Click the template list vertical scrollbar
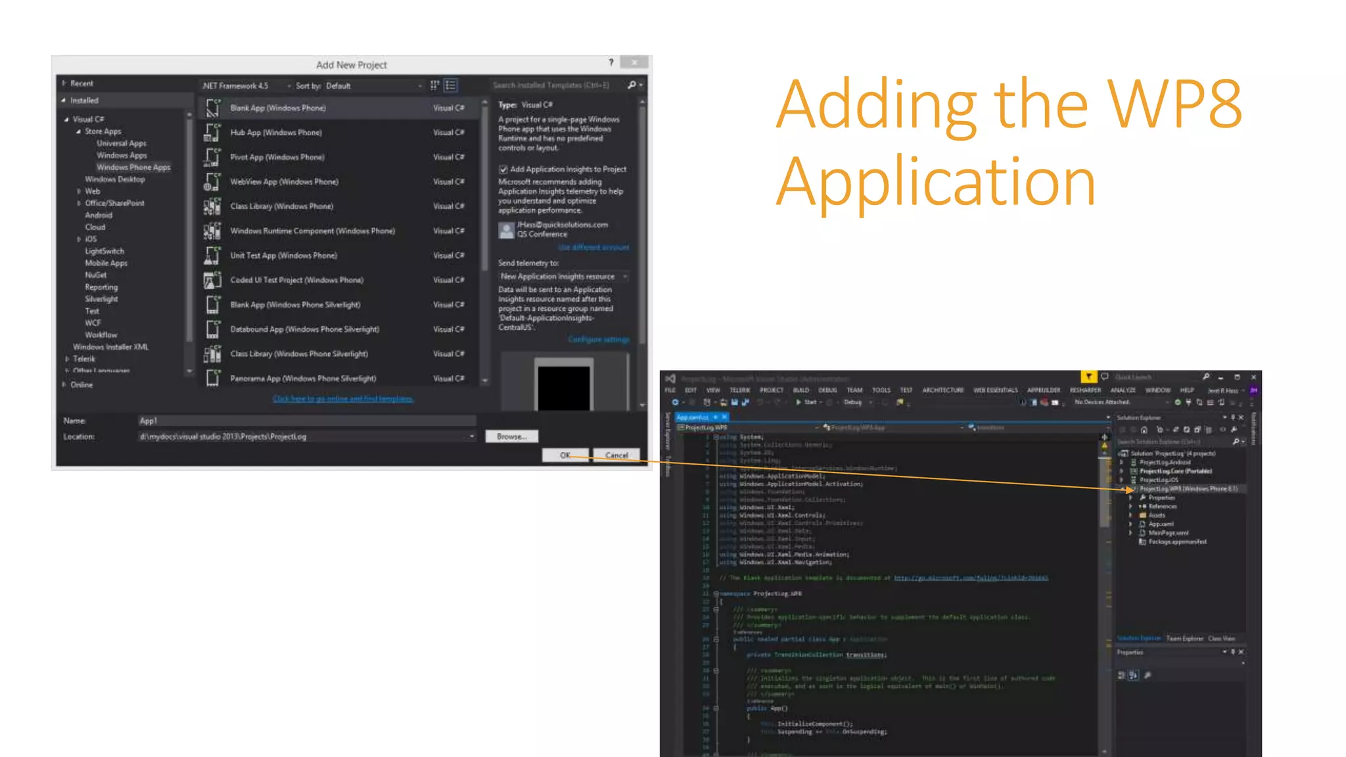The height and width of the screenshot is (757, 1346). click(485, 243)
